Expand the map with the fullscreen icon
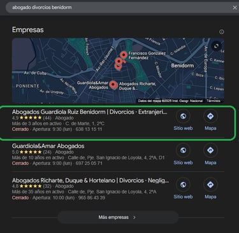 click(216, 46)
